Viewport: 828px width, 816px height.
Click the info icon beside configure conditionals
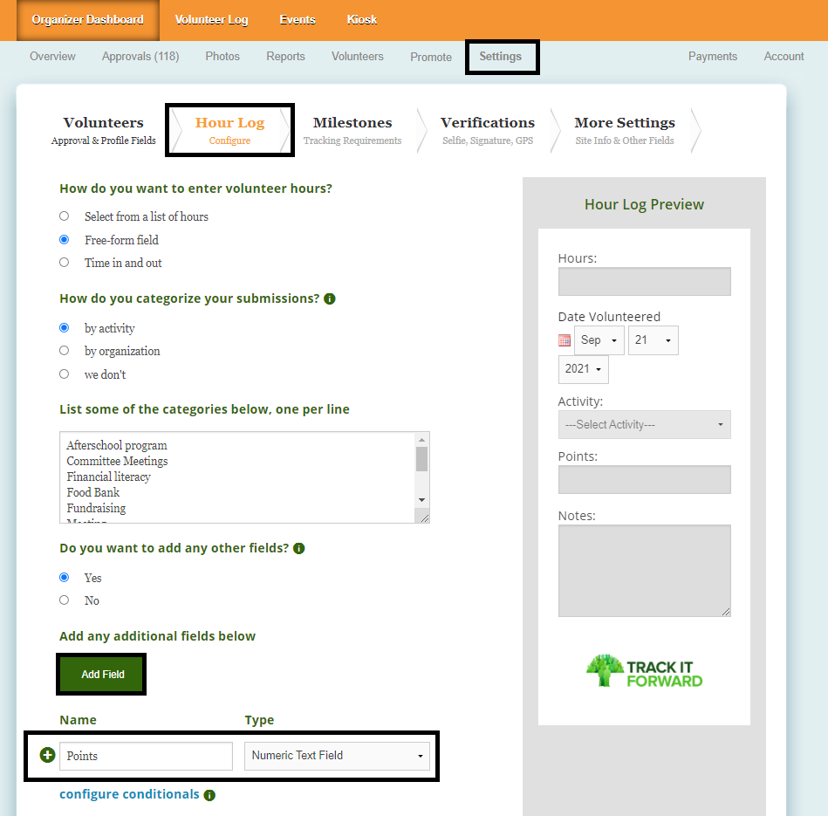pos(209,795)
